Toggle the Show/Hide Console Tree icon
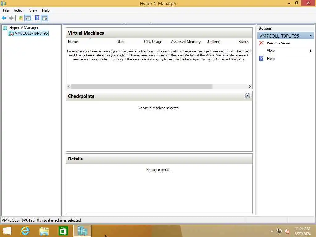The image size is (316, 237). tap(28, 18)
